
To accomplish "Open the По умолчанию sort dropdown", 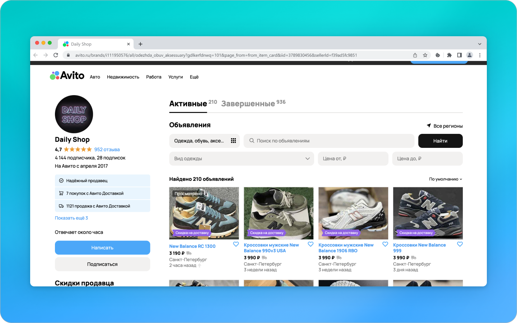I will click(446, 179).
